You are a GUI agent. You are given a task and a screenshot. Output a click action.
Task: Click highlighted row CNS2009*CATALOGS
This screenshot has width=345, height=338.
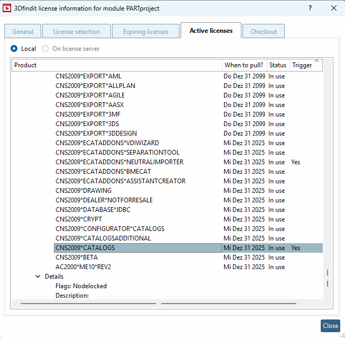(x=188, y=248)
